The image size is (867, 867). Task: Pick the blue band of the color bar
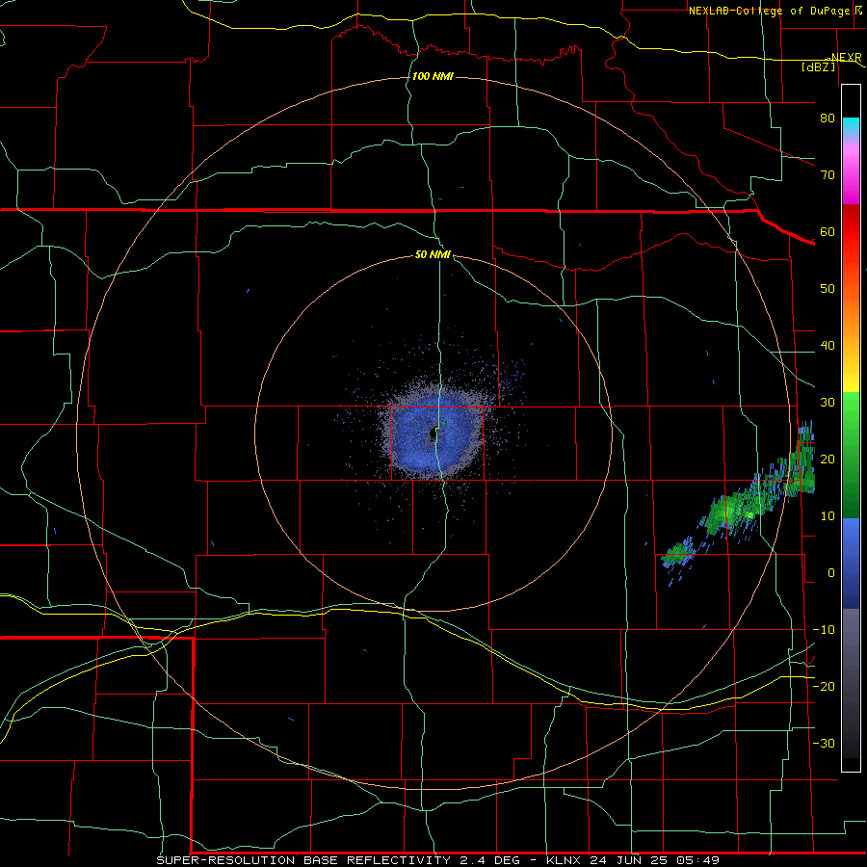click(851, 563)
